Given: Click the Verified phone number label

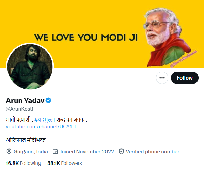Looking at the screenshot, I should [153, 151].
